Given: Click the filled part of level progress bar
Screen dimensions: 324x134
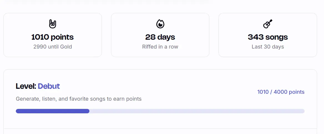Looking at the screenshot, I should (x=52, y=111).
